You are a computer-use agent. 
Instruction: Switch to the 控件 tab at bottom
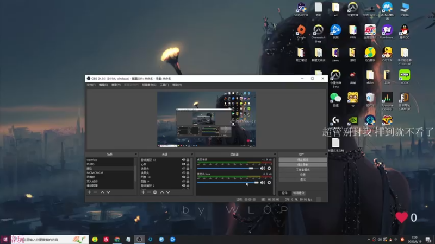click(x=284, y=193)
